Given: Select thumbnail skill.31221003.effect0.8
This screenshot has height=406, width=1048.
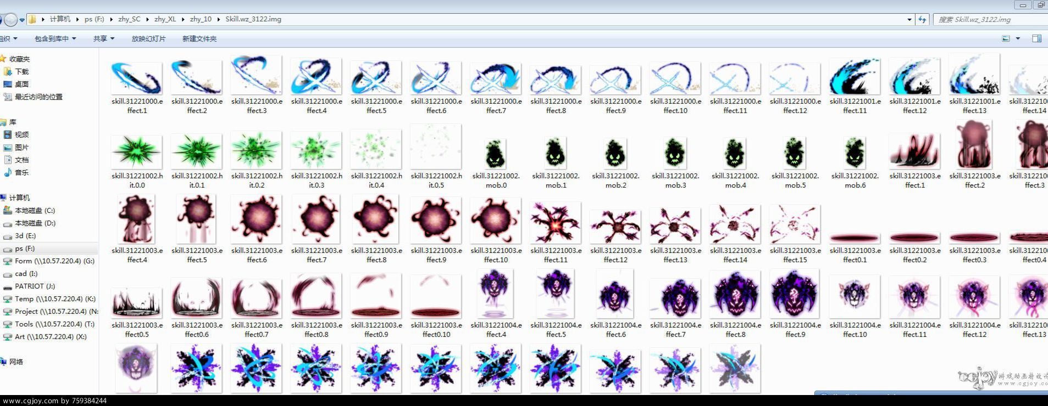Looking at the screenshot, I should click(x=317, y=296).
